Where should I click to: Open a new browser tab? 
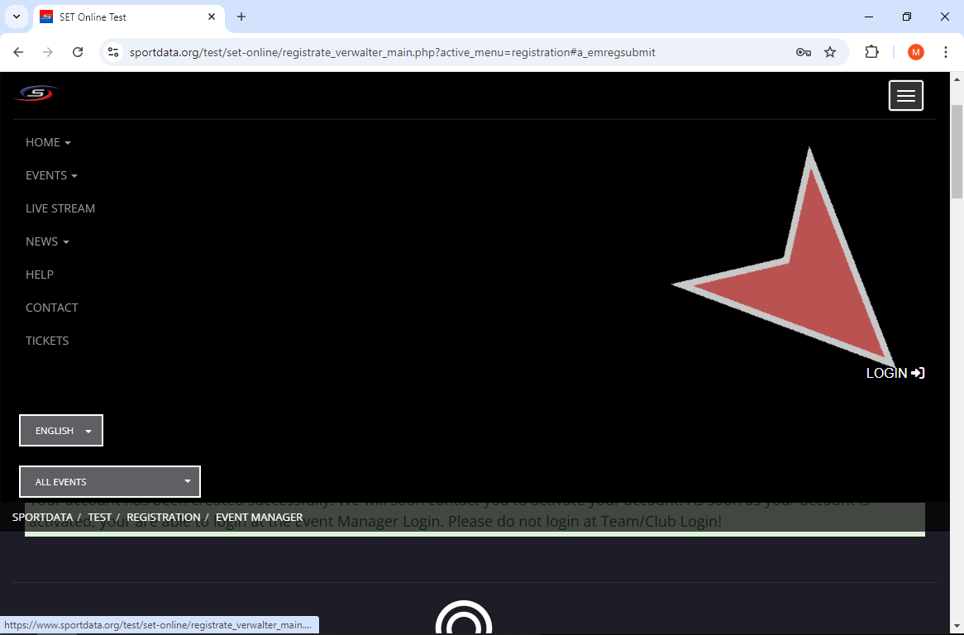coord(241,17)
